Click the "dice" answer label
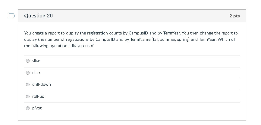Viewport: 261px width, 125px height. [x=36, y=73]
